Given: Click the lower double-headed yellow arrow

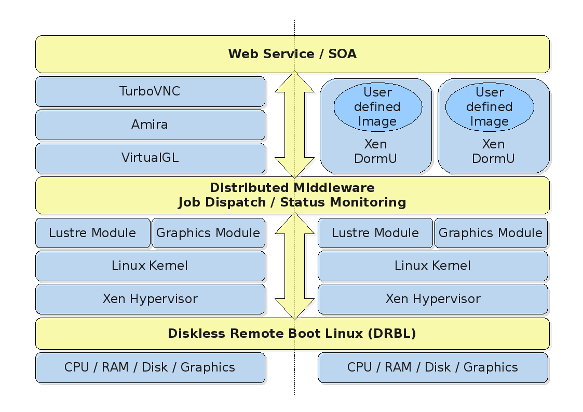Looking at the screenshot, I should 294,266.
